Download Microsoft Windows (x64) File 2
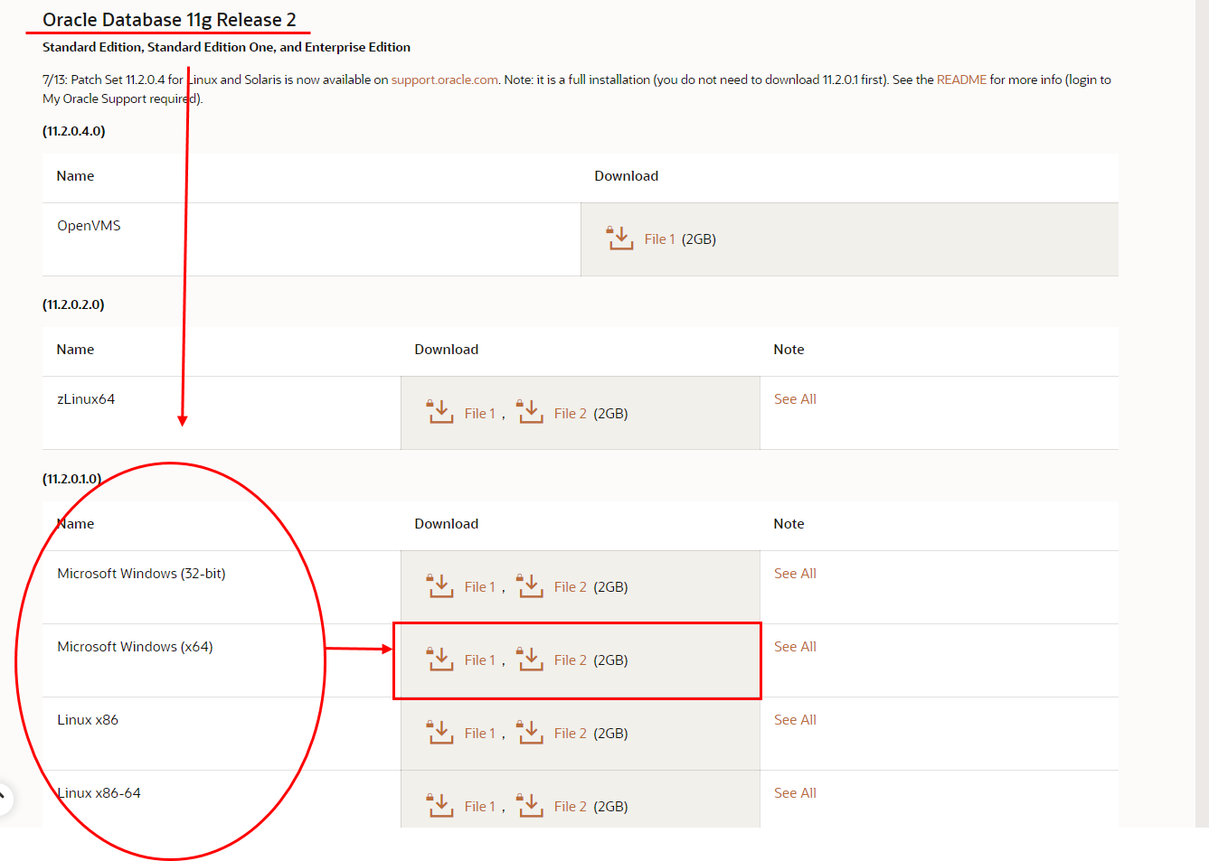 (570, 660)
